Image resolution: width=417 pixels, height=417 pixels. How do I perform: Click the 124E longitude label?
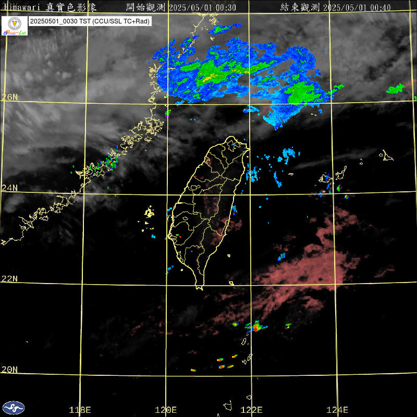[x=337, y=410]
